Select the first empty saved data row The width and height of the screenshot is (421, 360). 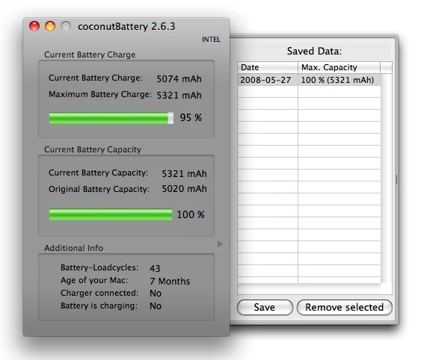309,92
